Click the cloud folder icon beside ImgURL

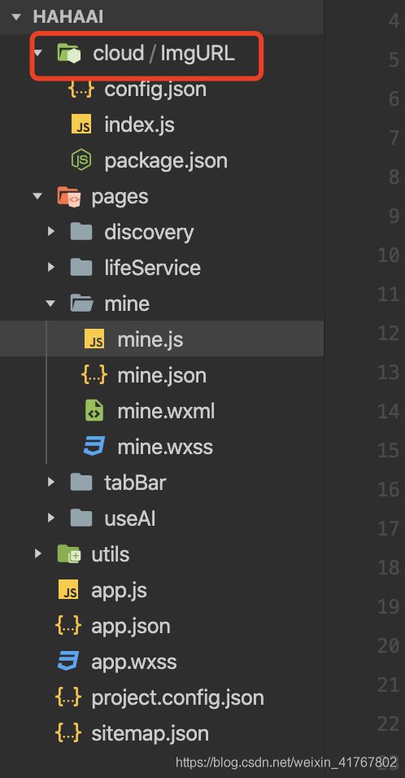(x=68, y=53)
